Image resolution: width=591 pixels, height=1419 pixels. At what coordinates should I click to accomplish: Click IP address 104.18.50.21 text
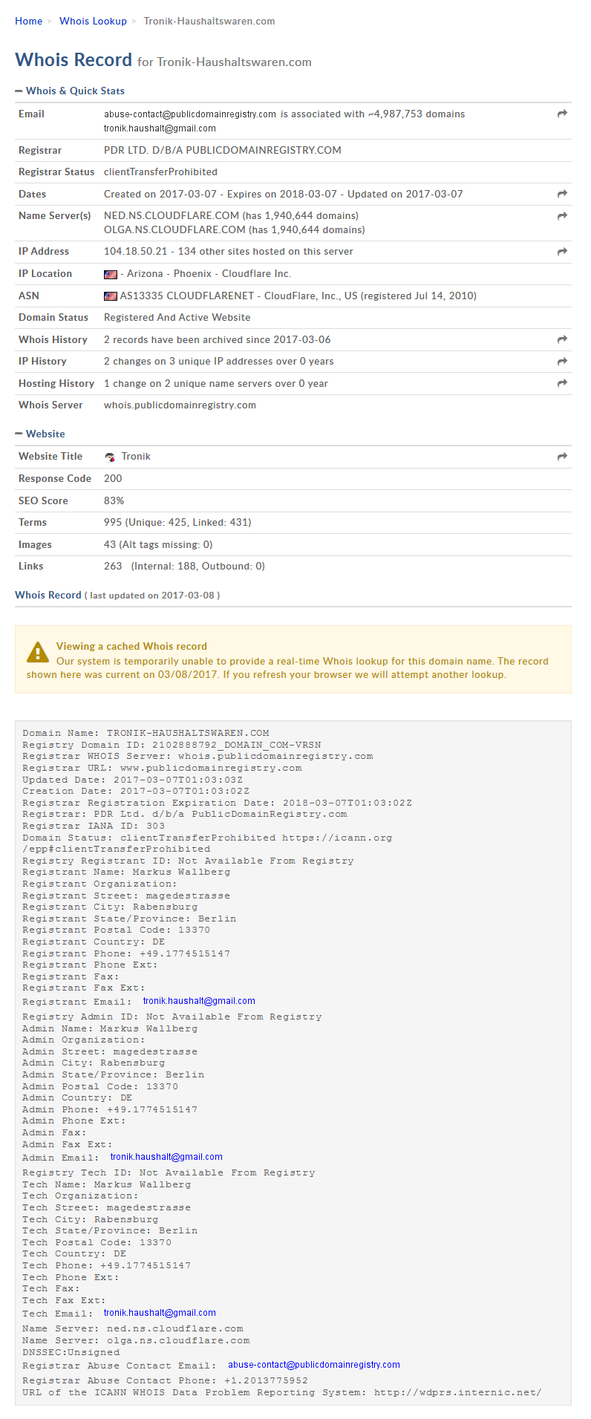pyautogui.click(x=136, y=251)
